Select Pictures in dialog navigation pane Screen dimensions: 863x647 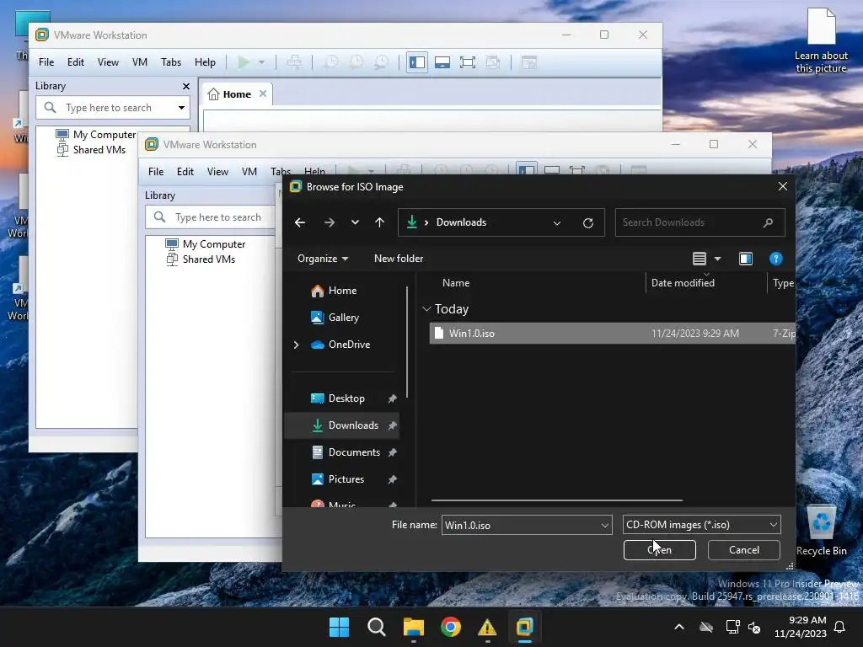346,479
